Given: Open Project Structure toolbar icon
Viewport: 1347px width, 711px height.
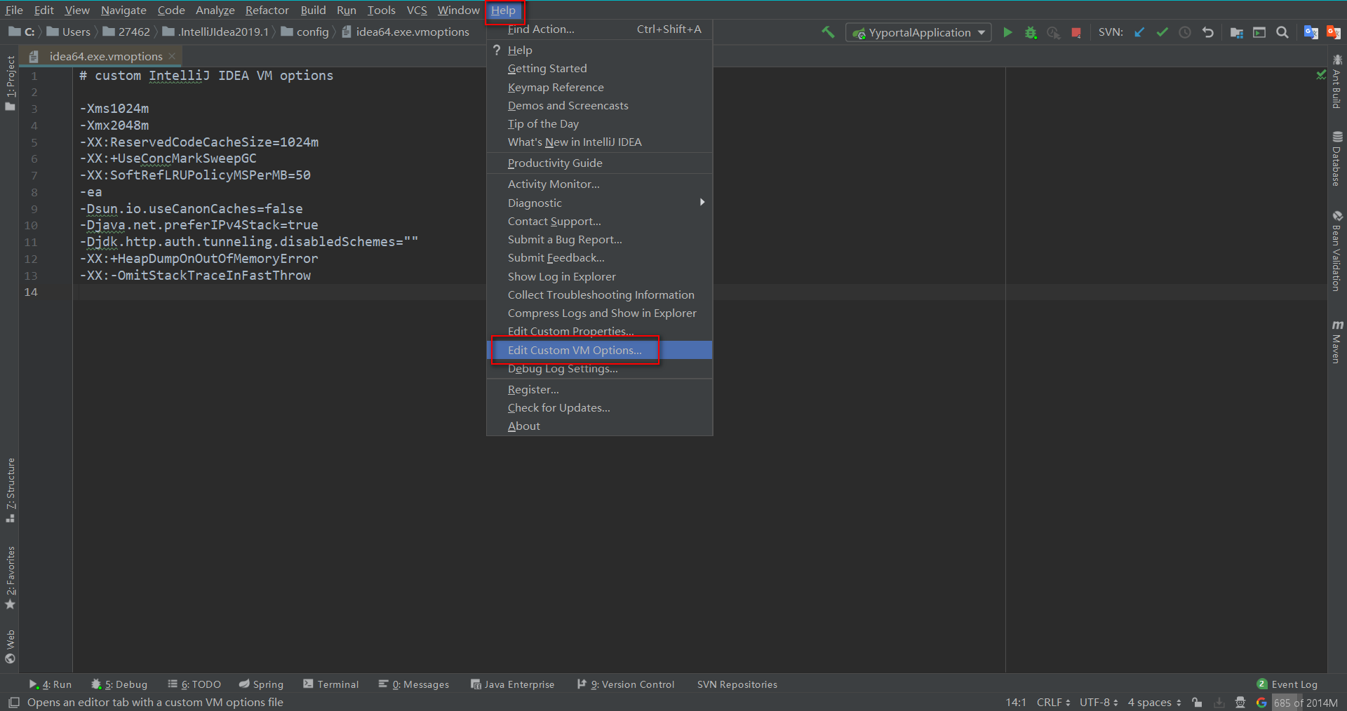Looking at the screenshot, I should (1237, 32).
